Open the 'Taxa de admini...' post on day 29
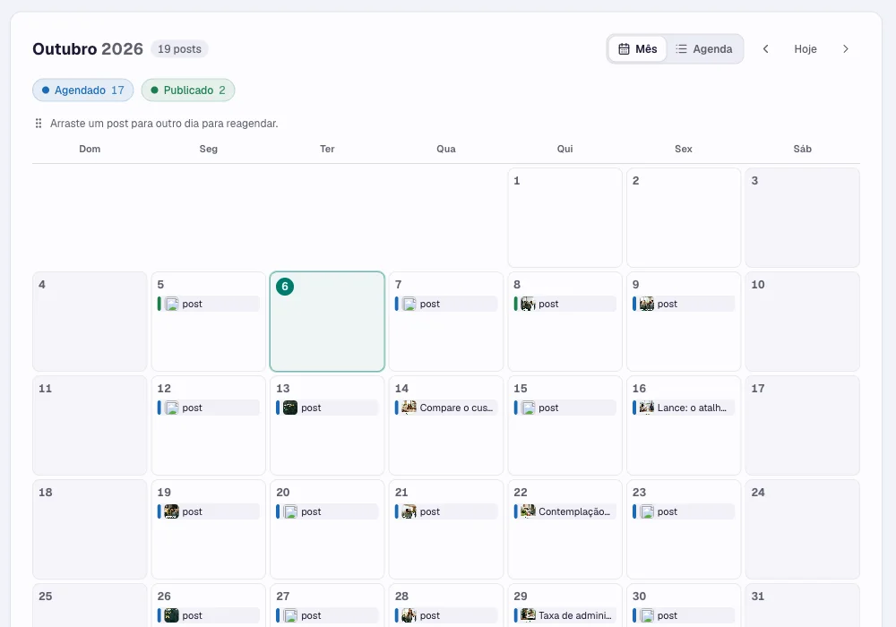This screenshot has width=896, height=627. click(565, 615)
